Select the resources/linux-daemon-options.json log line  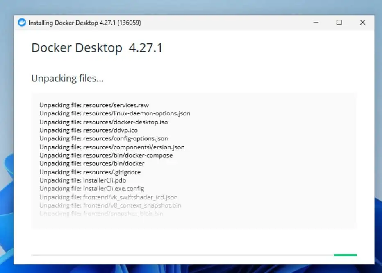coord(115,113)
